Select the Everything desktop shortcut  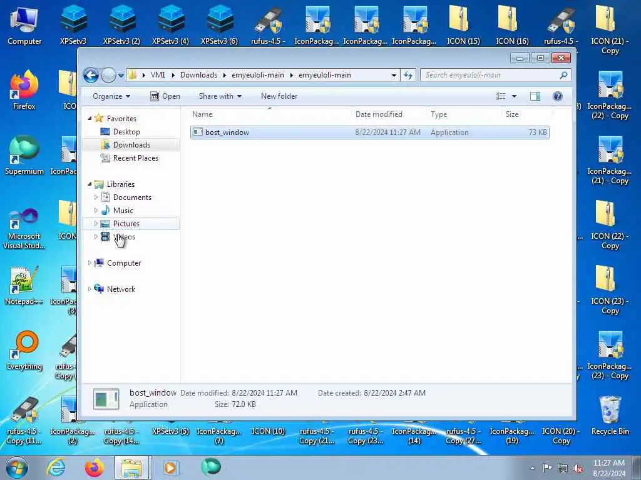pyautogui.click(x=24, y=351)
